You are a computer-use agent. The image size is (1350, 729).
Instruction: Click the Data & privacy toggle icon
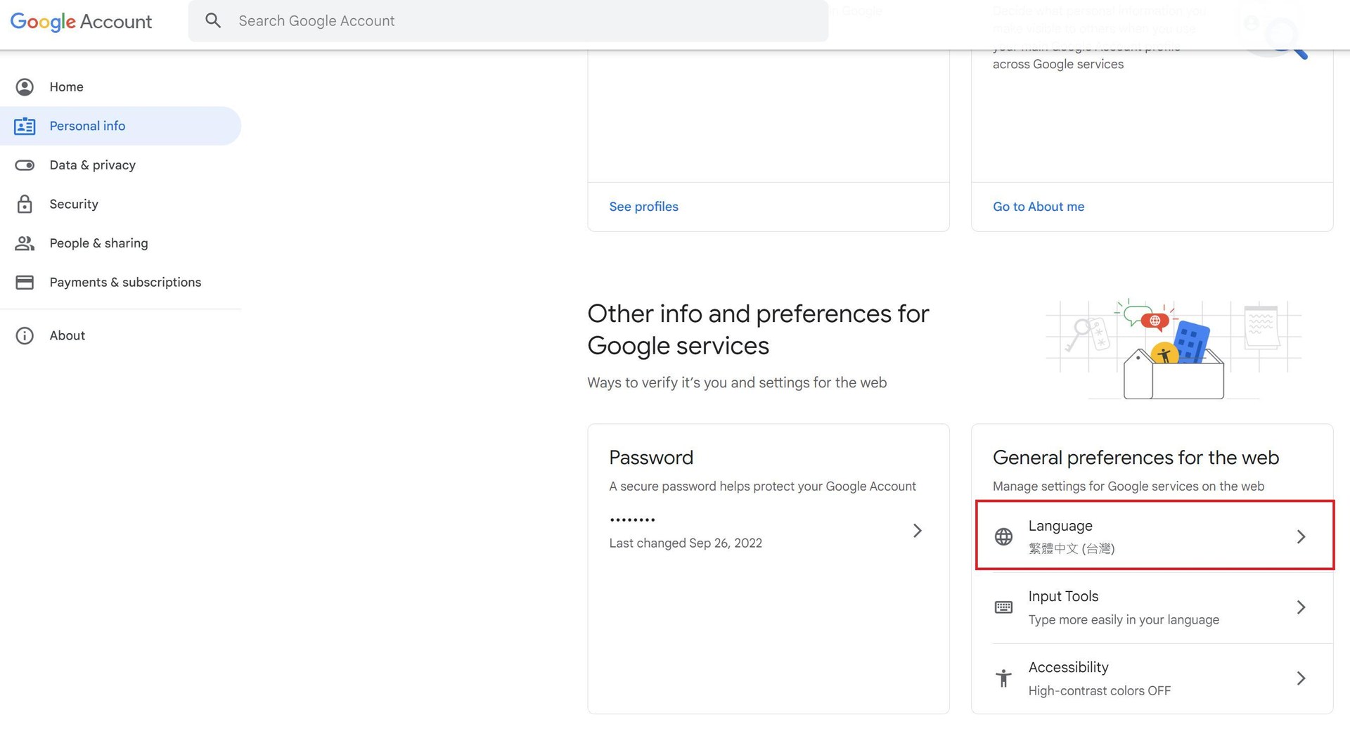pyautogui.click(x=25, y=165)
